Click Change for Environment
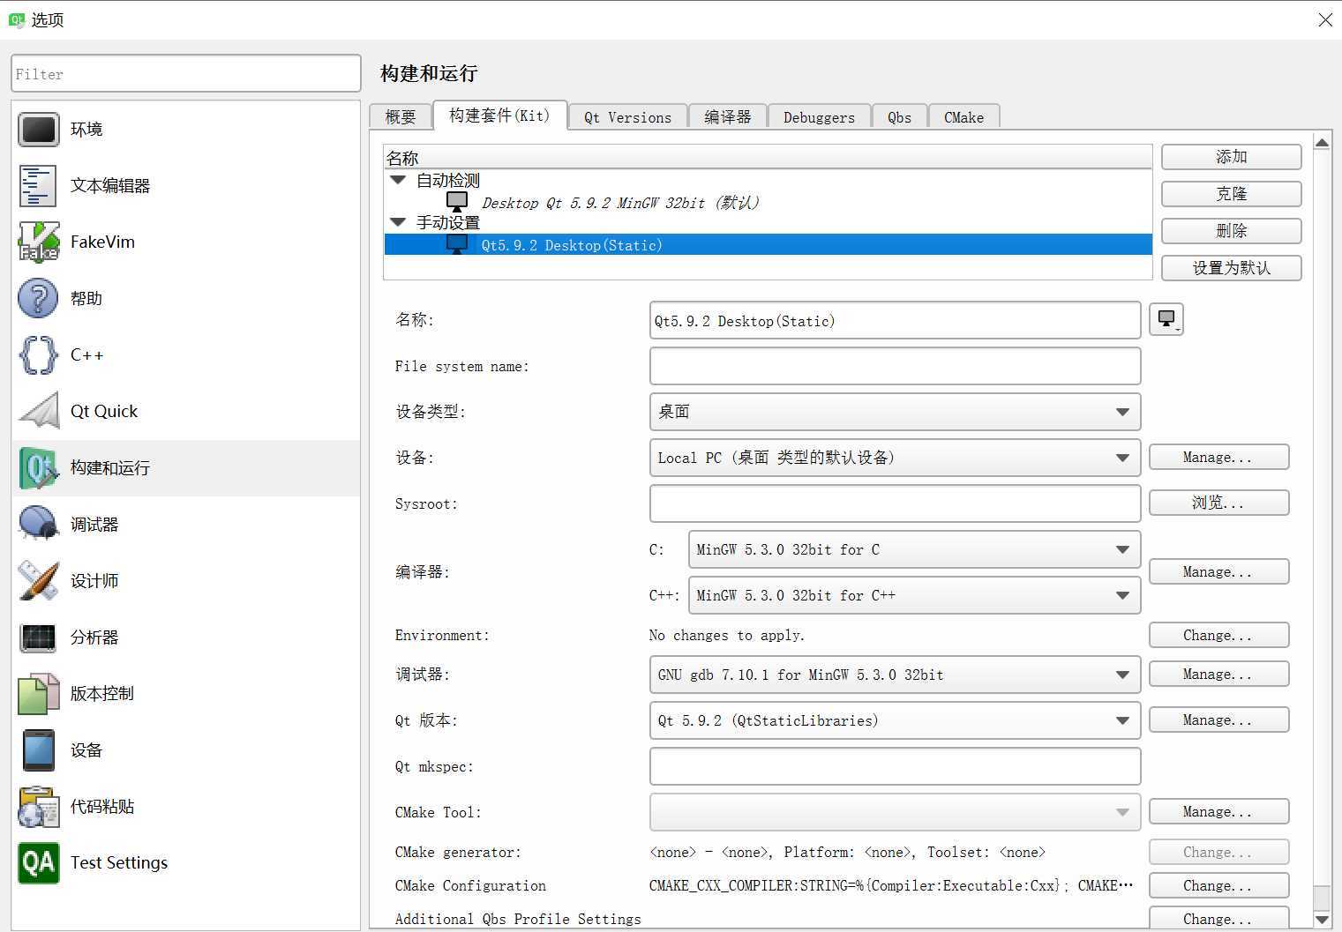The height and width of the screenshot is (932, 1342). 1218,635
